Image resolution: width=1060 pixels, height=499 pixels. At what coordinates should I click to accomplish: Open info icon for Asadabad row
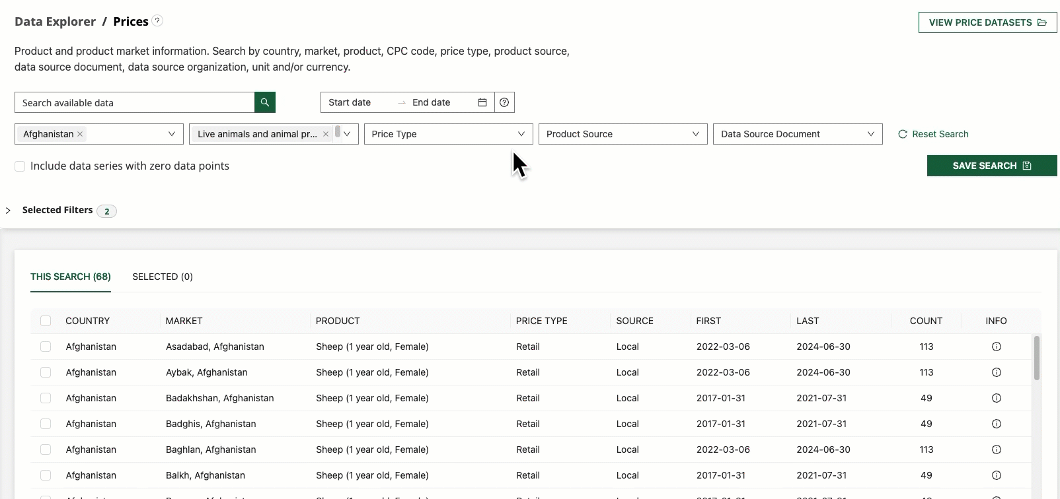[x=996, y=347]
